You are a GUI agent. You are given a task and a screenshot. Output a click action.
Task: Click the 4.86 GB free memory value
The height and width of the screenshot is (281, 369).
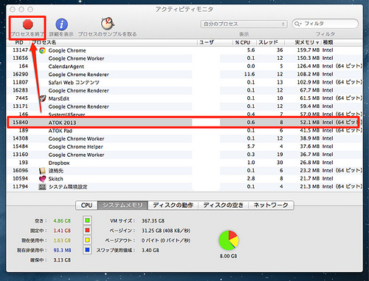click(62, 220)
